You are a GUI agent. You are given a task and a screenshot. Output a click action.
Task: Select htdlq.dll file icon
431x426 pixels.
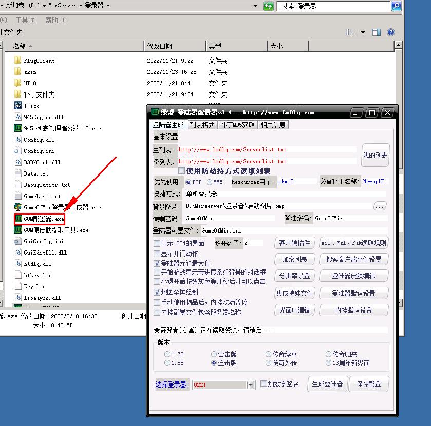coord(18,264)
